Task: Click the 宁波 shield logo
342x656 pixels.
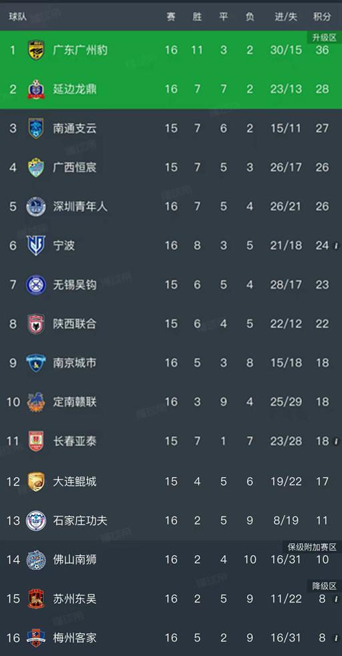Action: (36, 245)
